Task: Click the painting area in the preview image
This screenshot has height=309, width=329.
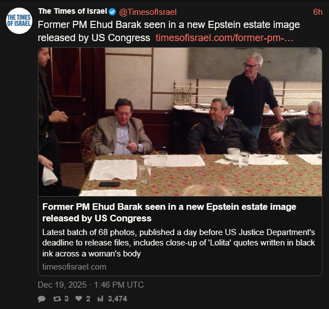Action: (255, 64)
